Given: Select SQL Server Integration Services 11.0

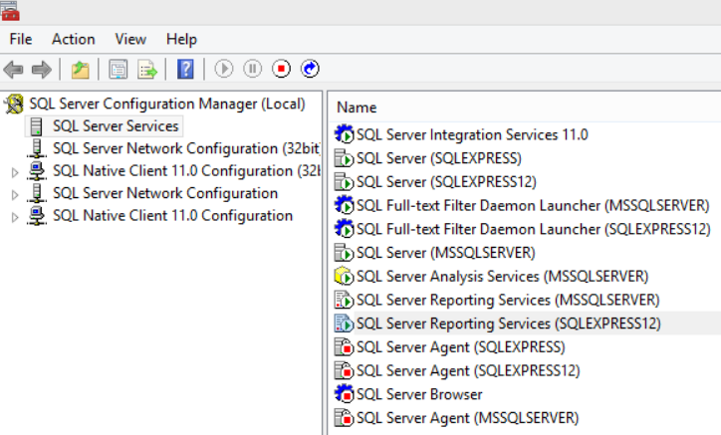Looking at the screenshot, I should coord(472,134).
